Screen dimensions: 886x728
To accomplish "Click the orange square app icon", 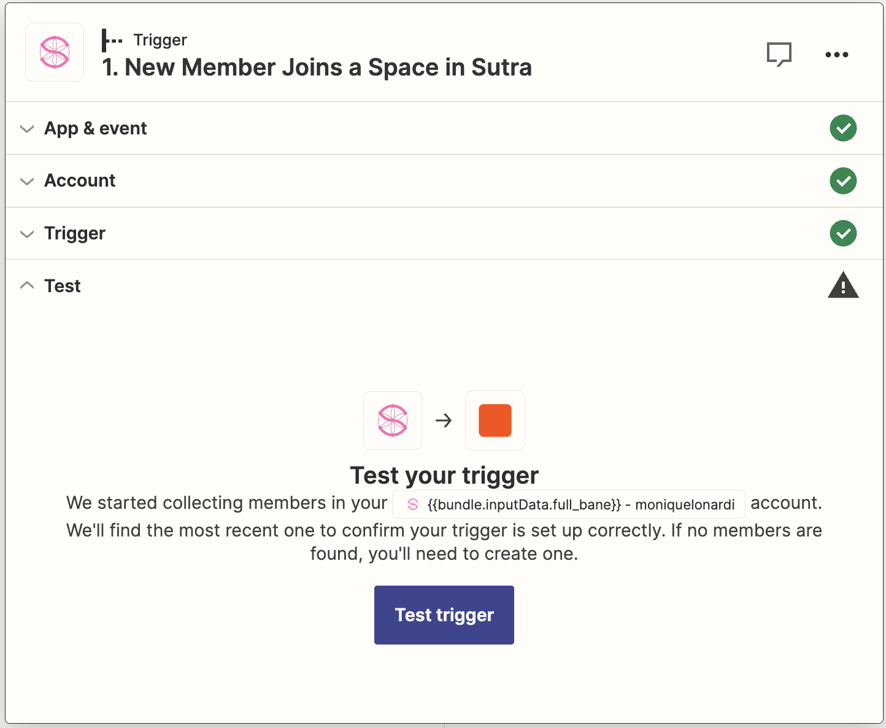I will 495,420.
